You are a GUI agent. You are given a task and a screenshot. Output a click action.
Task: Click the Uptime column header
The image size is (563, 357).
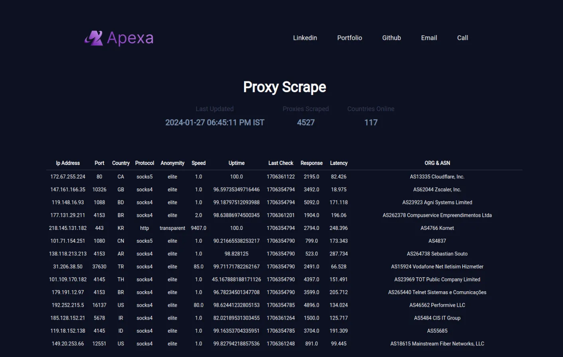pos(236,163)
